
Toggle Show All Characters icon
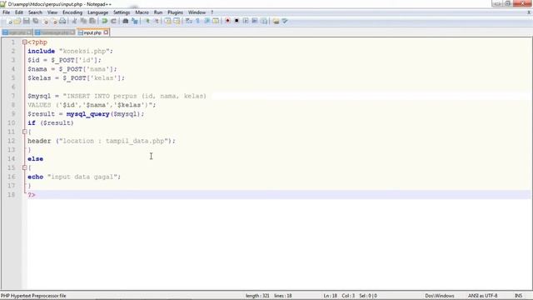tap(198, 21)
